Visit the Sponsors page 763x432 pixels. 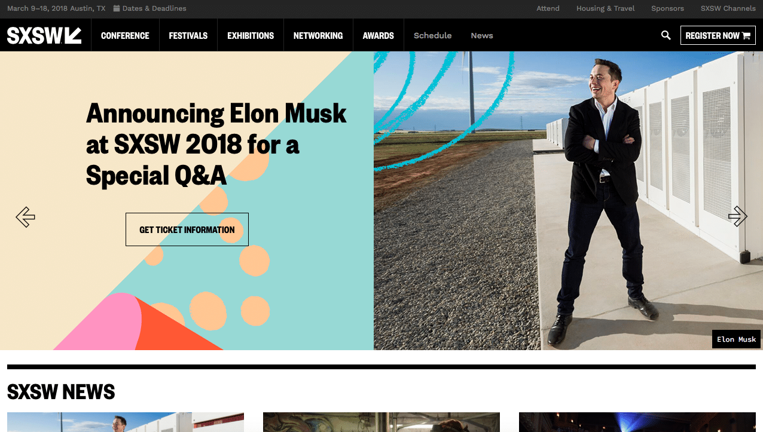(x=667, y=8)
